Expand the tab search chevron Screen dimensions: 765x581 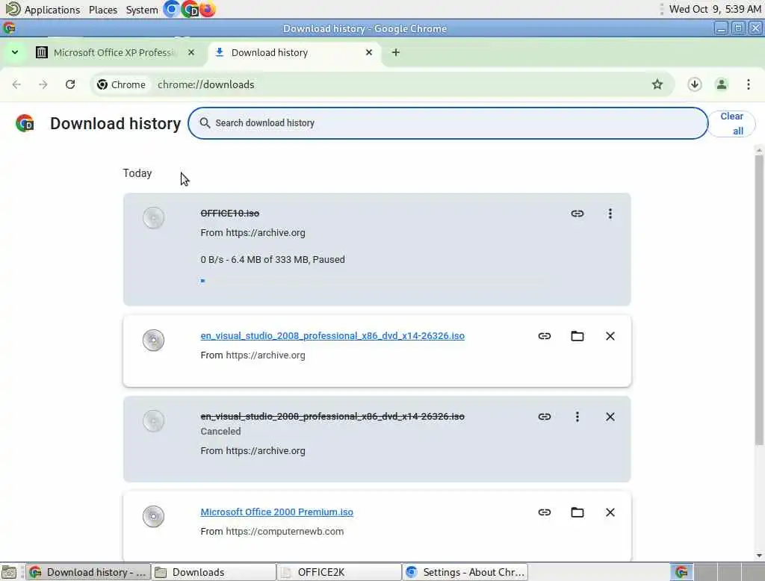pos(15,52)
